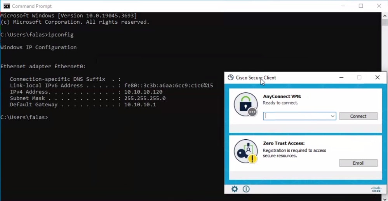
Task: Open Cisco Secure Client settings gear
Action: (x=234, y=189)
